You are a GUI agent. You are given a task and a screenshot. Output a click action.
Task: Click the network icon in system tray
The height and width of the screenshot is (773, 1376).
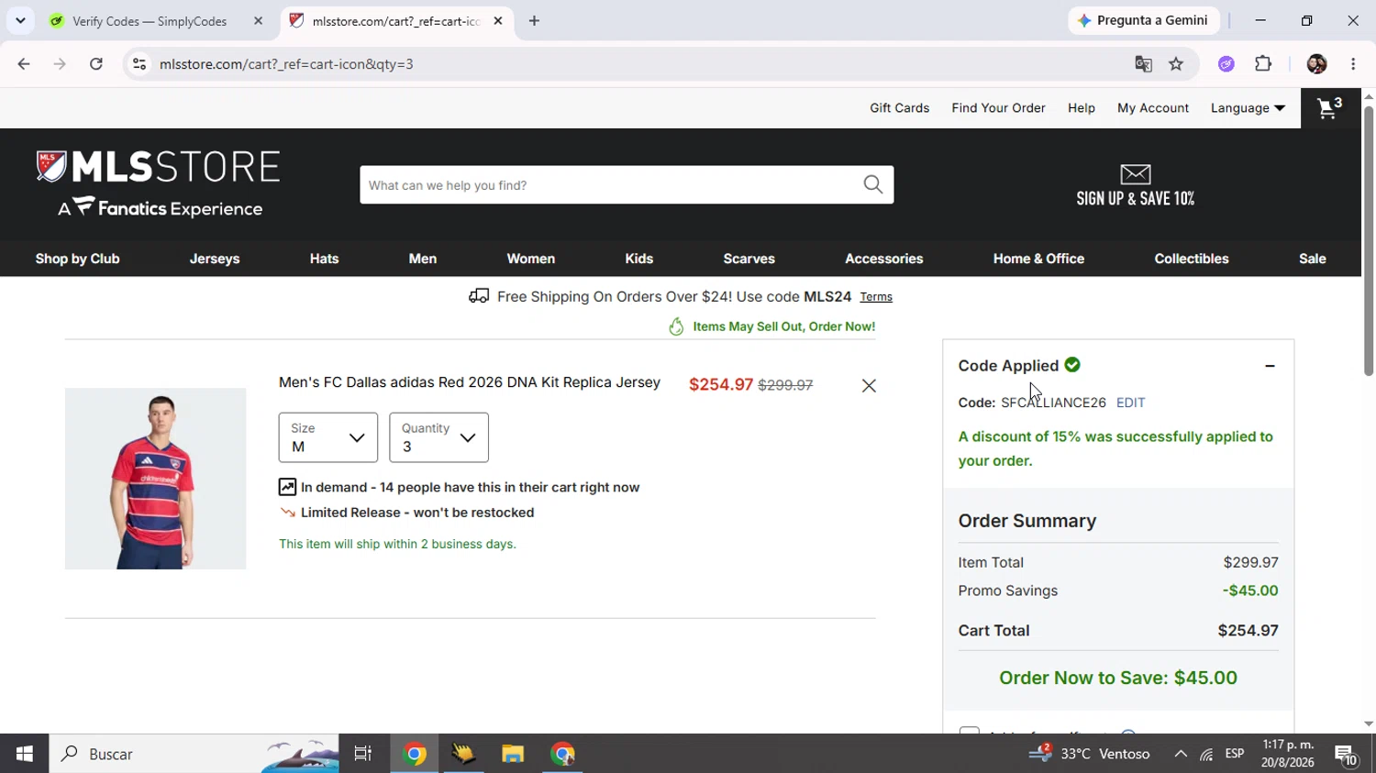1206,755
